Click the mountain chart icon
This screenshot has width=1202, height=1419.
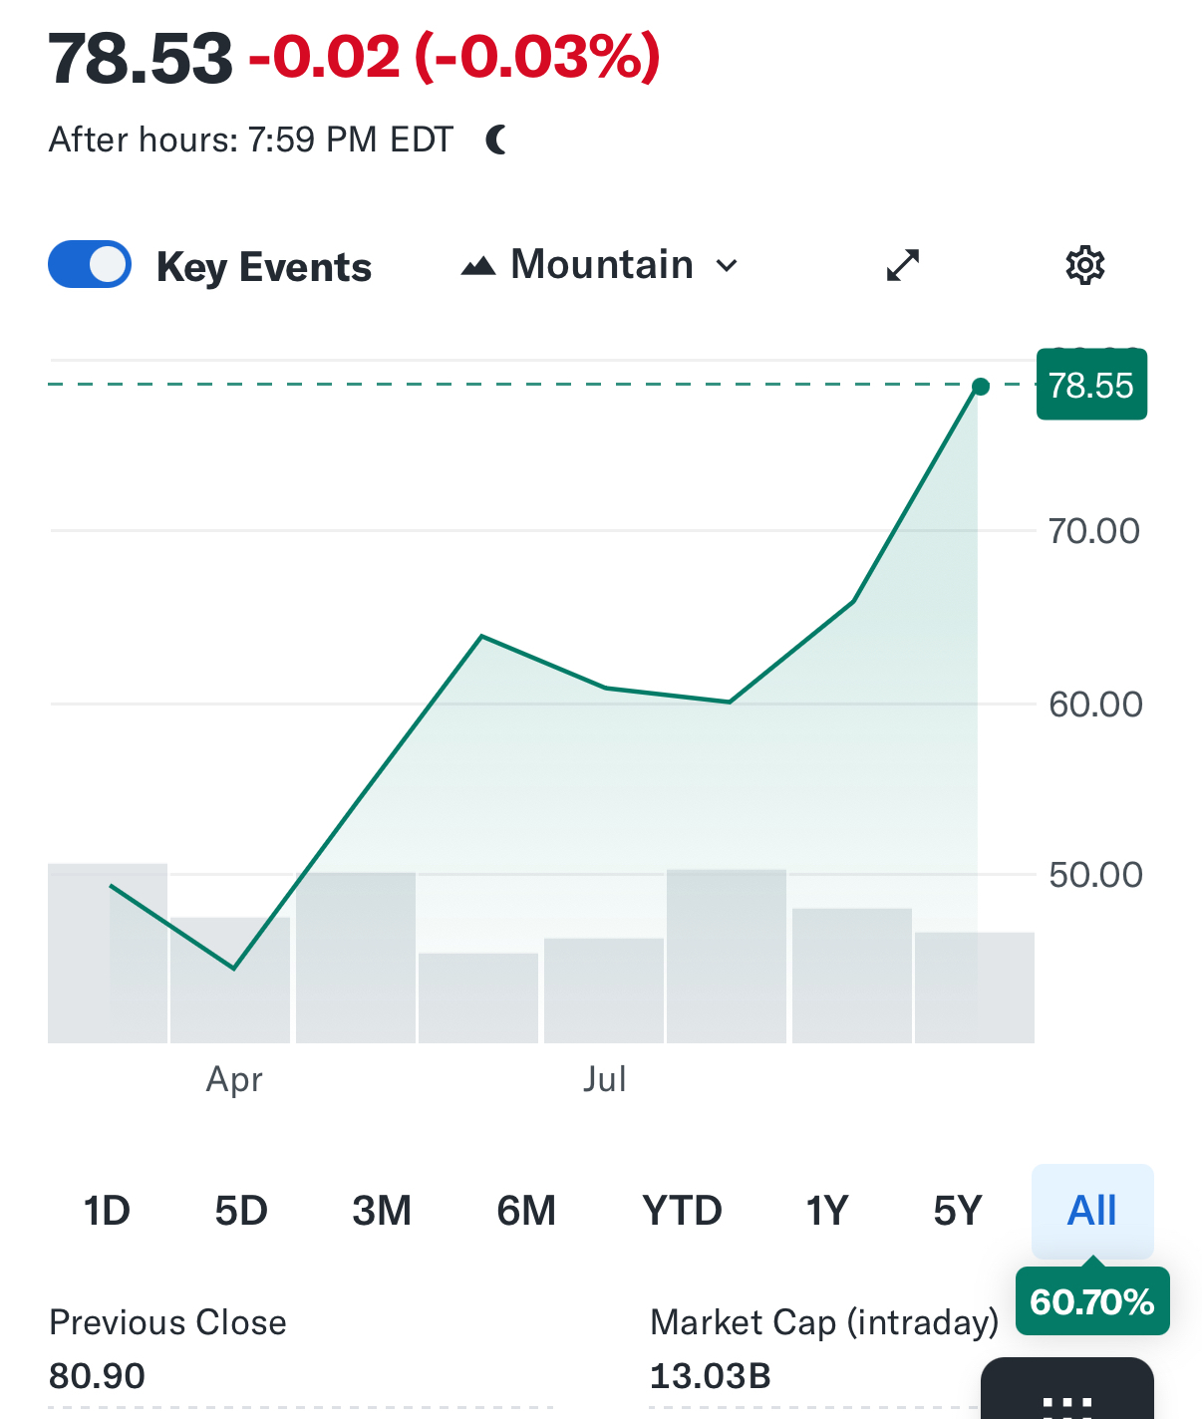[x=478, y=266]
